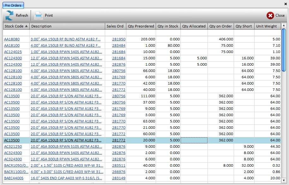The width and height of the screenshot is (289, 185).
Task: Click the Unit Weight column header
Action: (267, 26)
